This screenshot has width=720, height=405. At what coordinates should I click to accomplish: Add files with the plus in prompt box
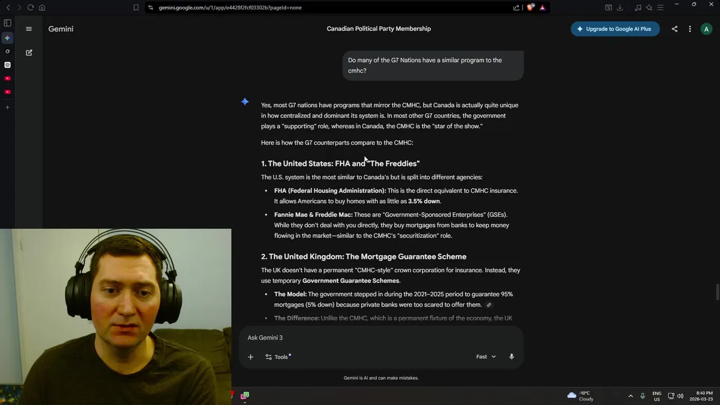tap(251, 357)
